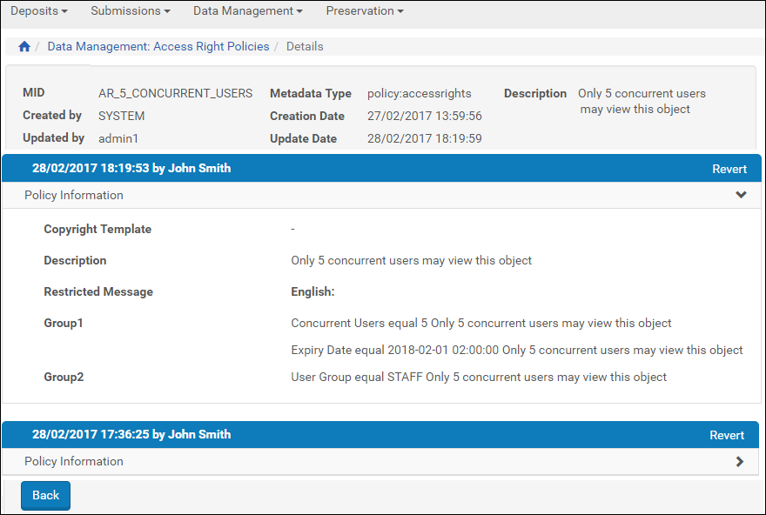Click the Concurrent Users equal 5 rule
766x515 pixels.
[x=480, y=324]
